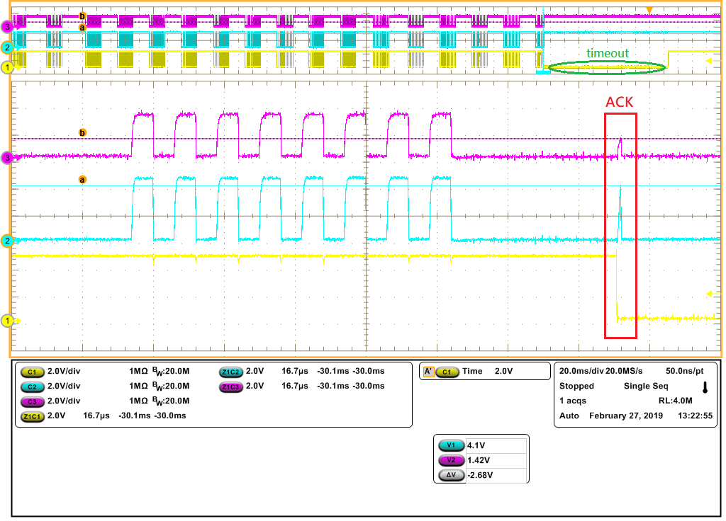Click the -30.0ms value in Z1C3 row
The height and width of the screenshot is (521, 726).
[x=369, y=386]
